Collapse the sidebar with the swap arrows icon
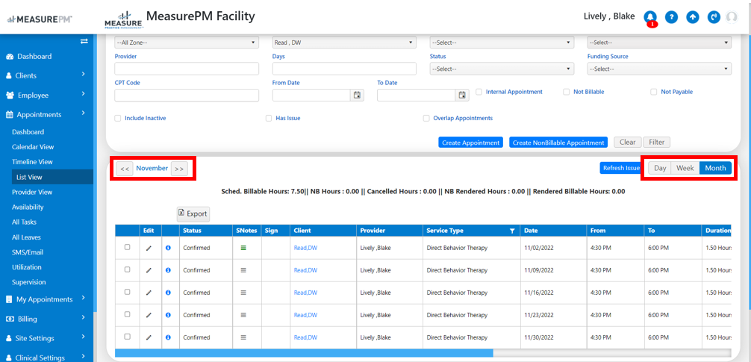Image resolution: width=751 pixels, height=362 pixels. [x=84, y=42]
